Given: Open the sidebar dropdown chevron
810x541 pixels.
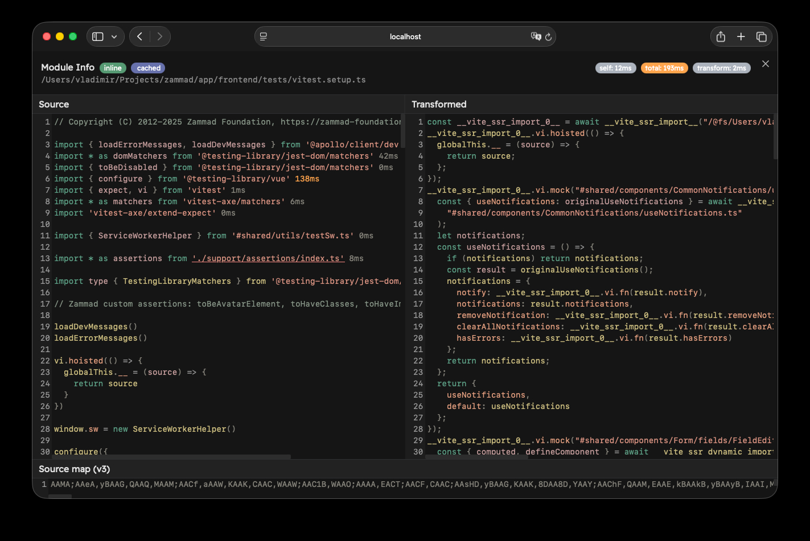Looking at the screenshot, I should (x=114, y=37).
